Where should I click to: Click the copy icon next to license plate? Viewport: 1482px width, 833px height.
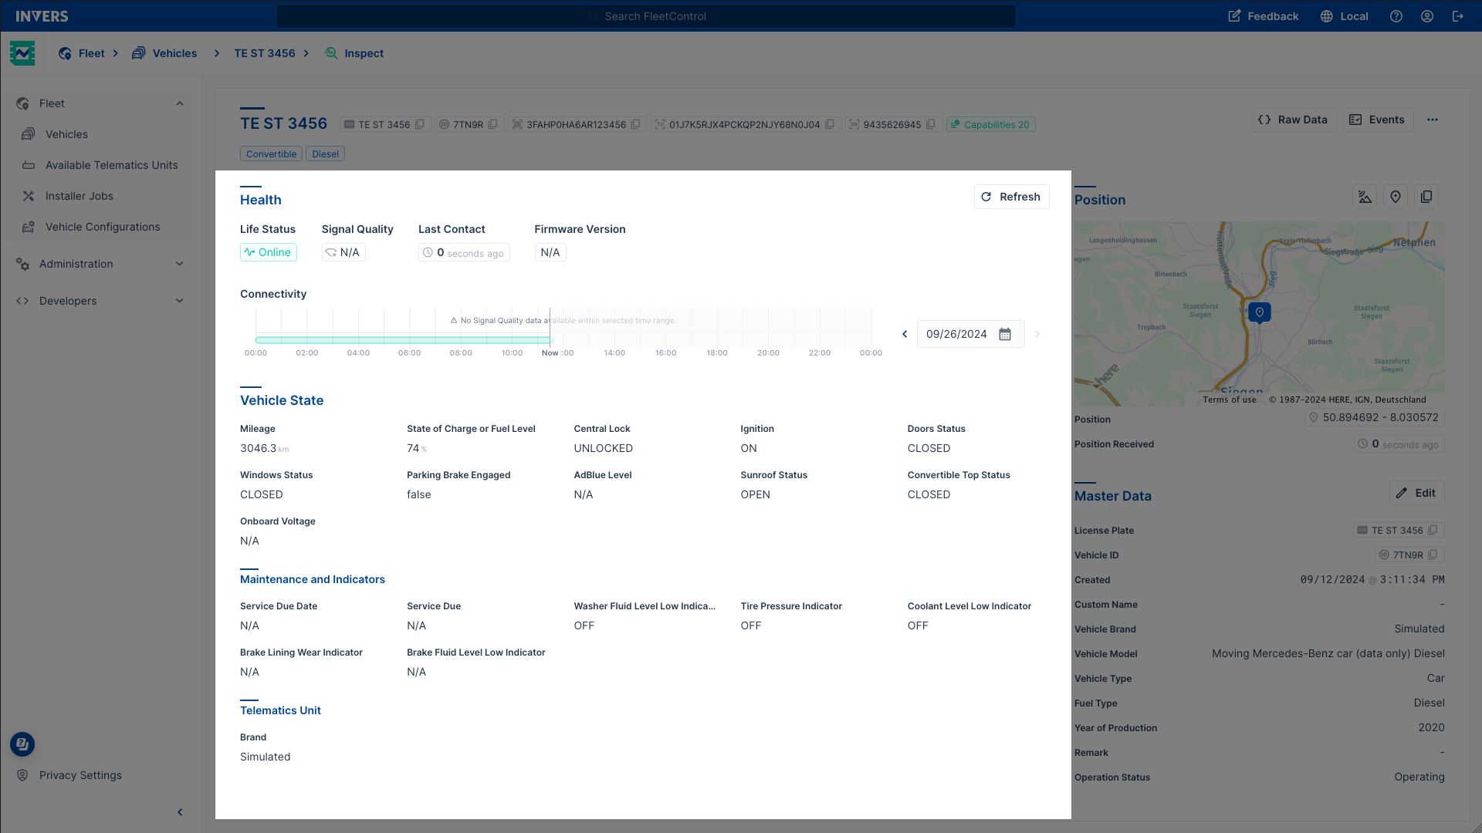coord(1436,530)
